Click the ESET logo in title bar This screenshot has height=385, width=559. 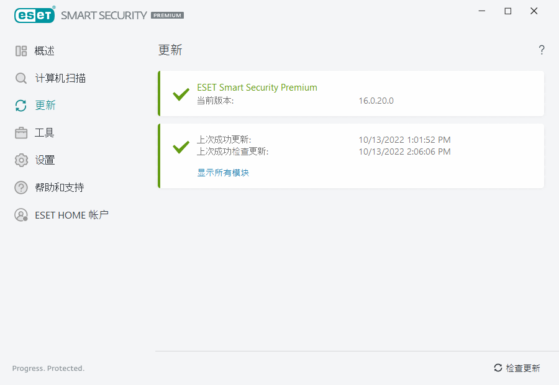[35, 14]
